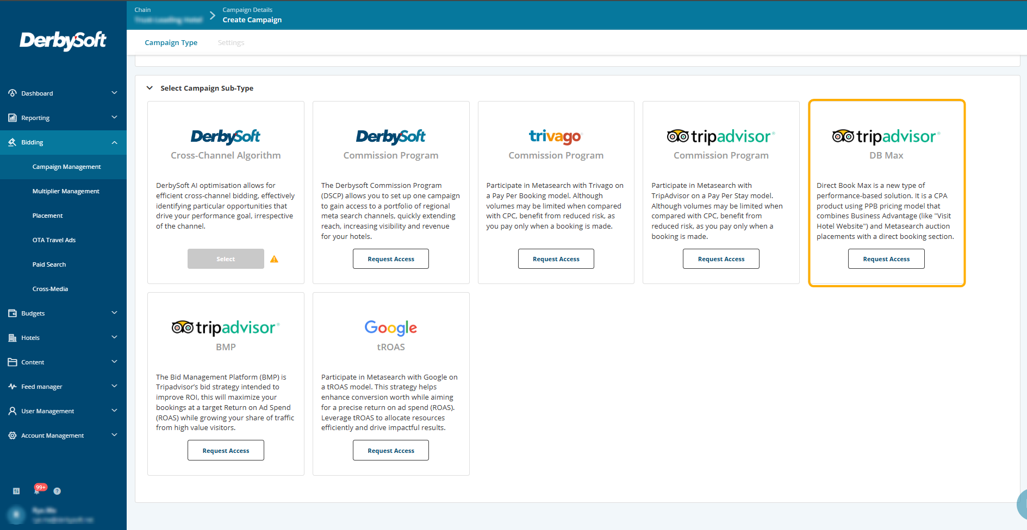
Task: Click the tROAS card title
Action: (391, 347)
